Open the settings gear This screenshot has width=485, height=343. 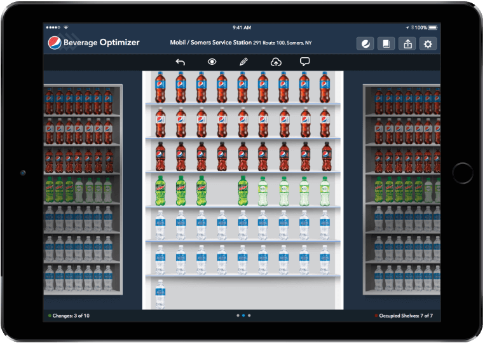coord(428,43)
